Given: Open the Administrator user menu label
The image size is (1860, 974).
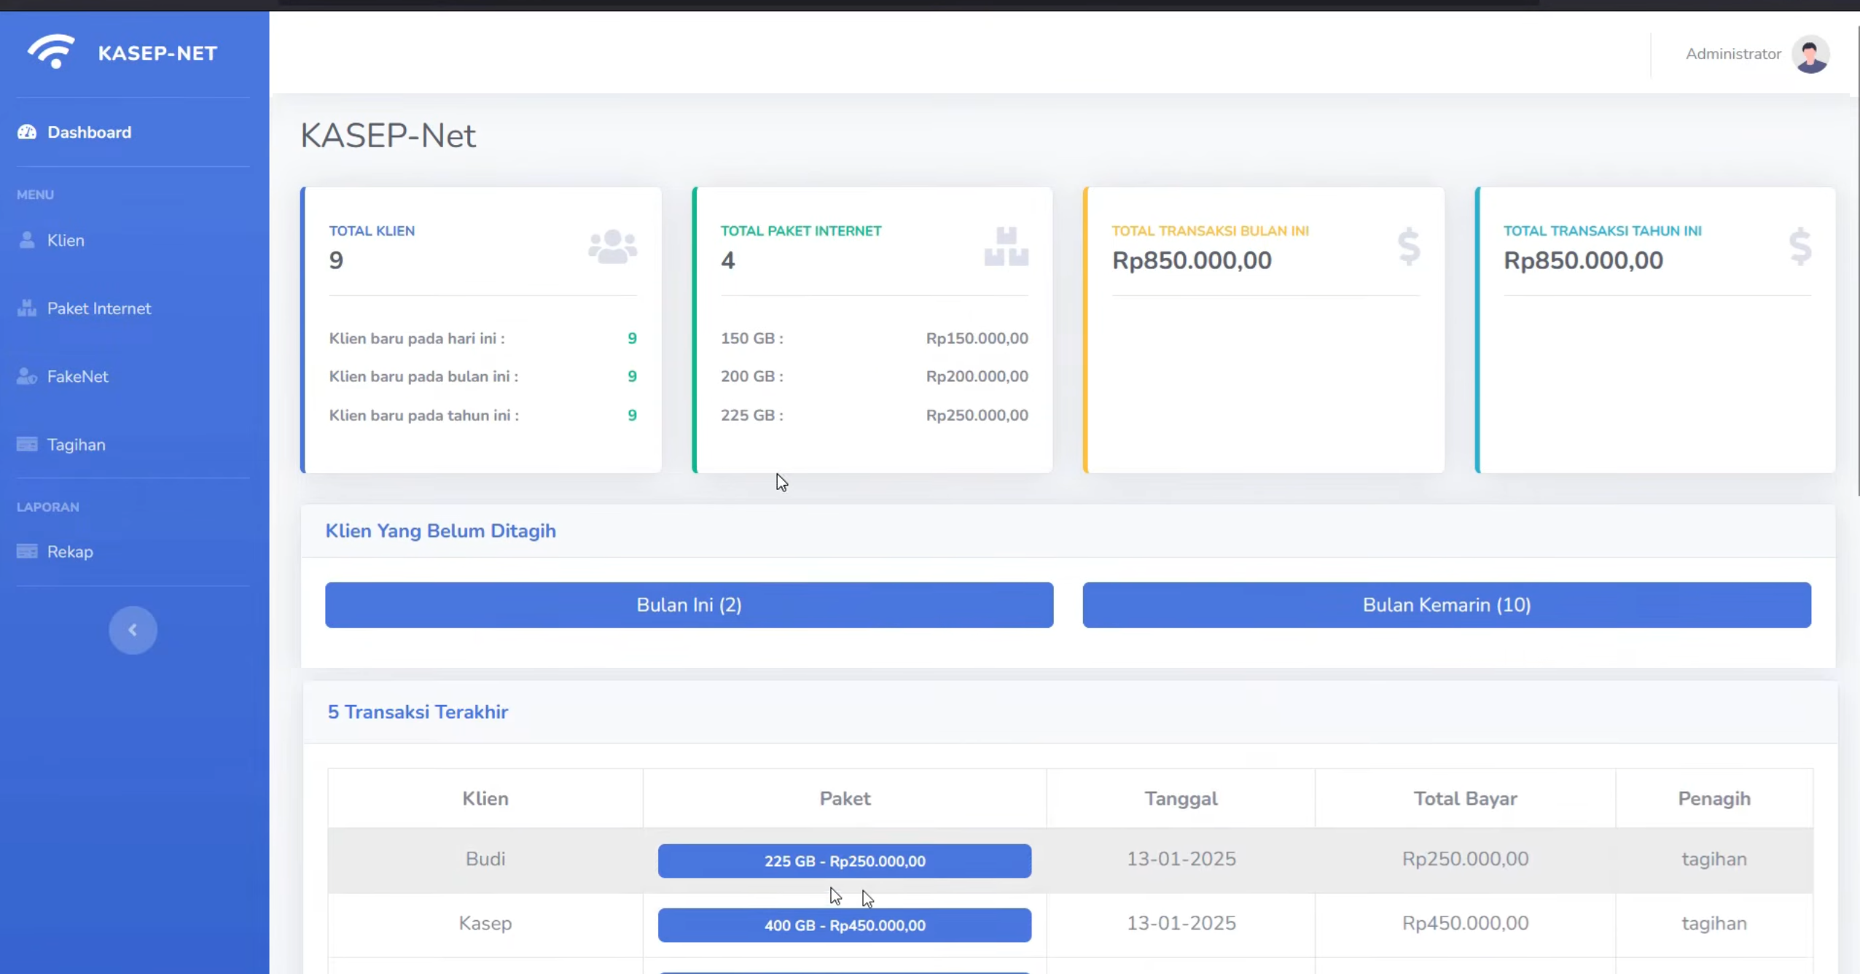Looking at the screenshot, I should click(1733, 54).
